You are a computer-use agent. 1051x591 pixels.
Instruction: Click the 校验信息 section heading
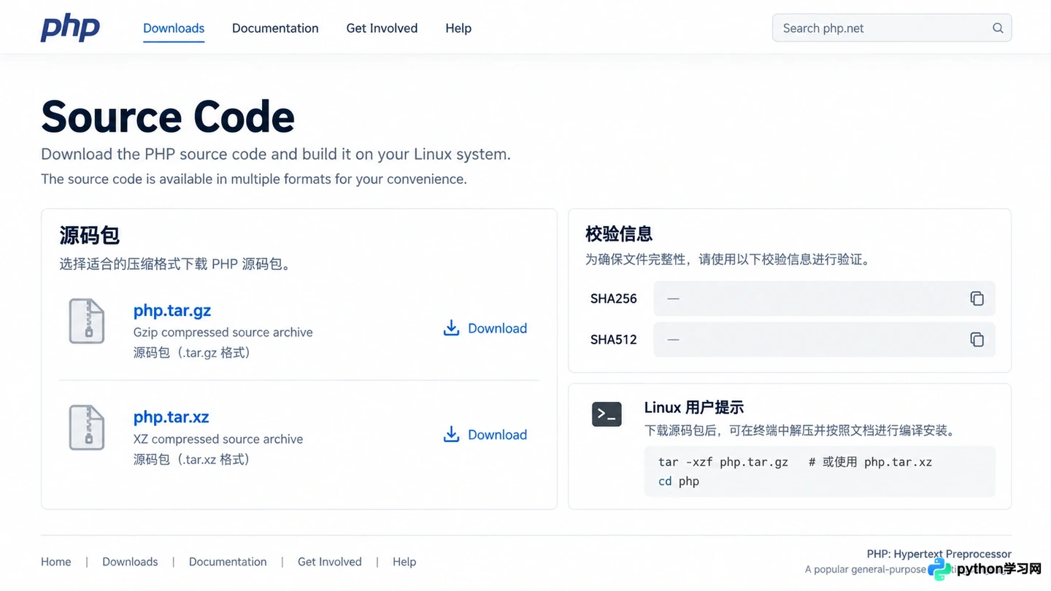[x=619, y=234]
